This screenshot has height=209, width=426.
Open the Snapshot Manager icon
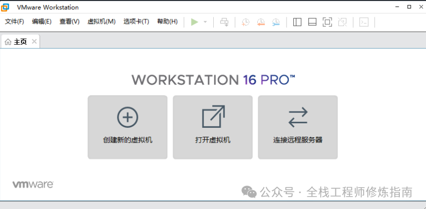click(x=276, y=22)
